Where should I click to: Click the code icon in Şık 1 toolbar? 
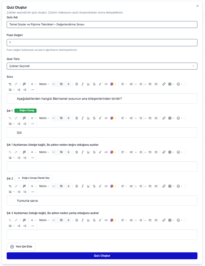tap(106, 118)
